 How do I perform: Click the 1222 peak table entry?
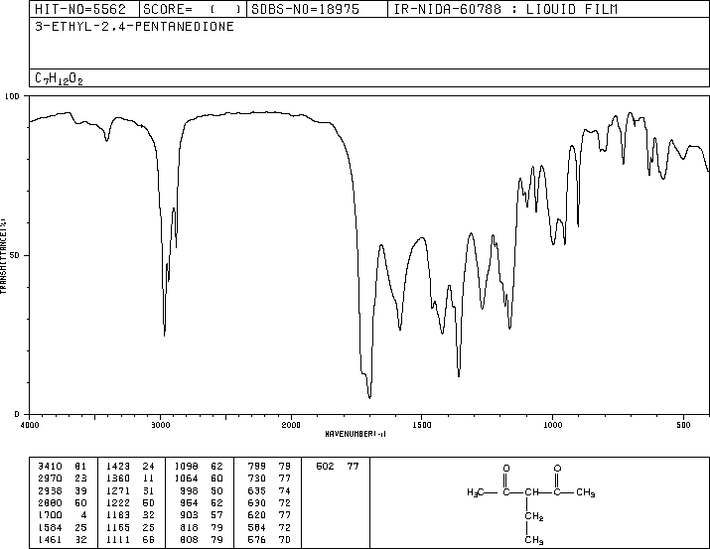(x=130, y=502)
